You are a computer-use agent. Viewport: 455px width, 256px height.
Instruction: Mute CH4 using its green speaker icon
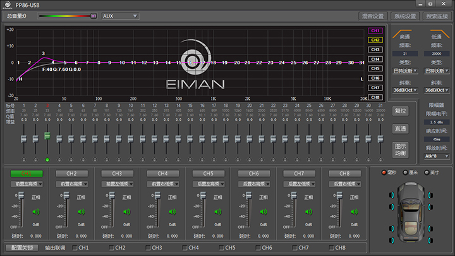click(x=173, y=212)
